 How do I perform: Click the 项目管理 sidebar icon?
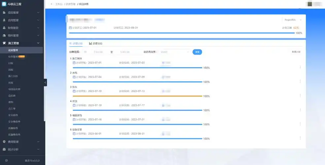[x=4, y=13]
